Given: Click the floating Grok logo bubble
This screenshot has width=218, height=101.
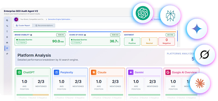Looking at the screenshot, I should 205,55.
